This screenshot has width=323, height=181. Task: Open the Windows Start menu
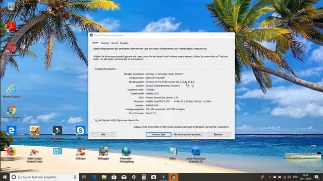[x=5, y=177]
